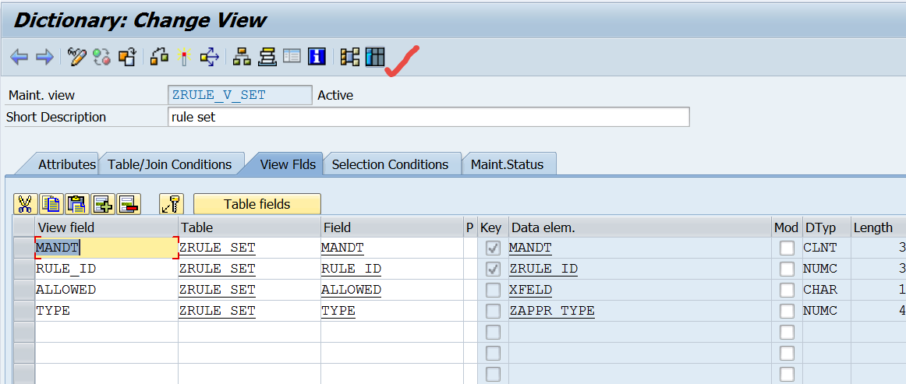This screenshot has width=906, height=384.
Task: Click the Check syntax toolbar icon
Action: (159, 57)
